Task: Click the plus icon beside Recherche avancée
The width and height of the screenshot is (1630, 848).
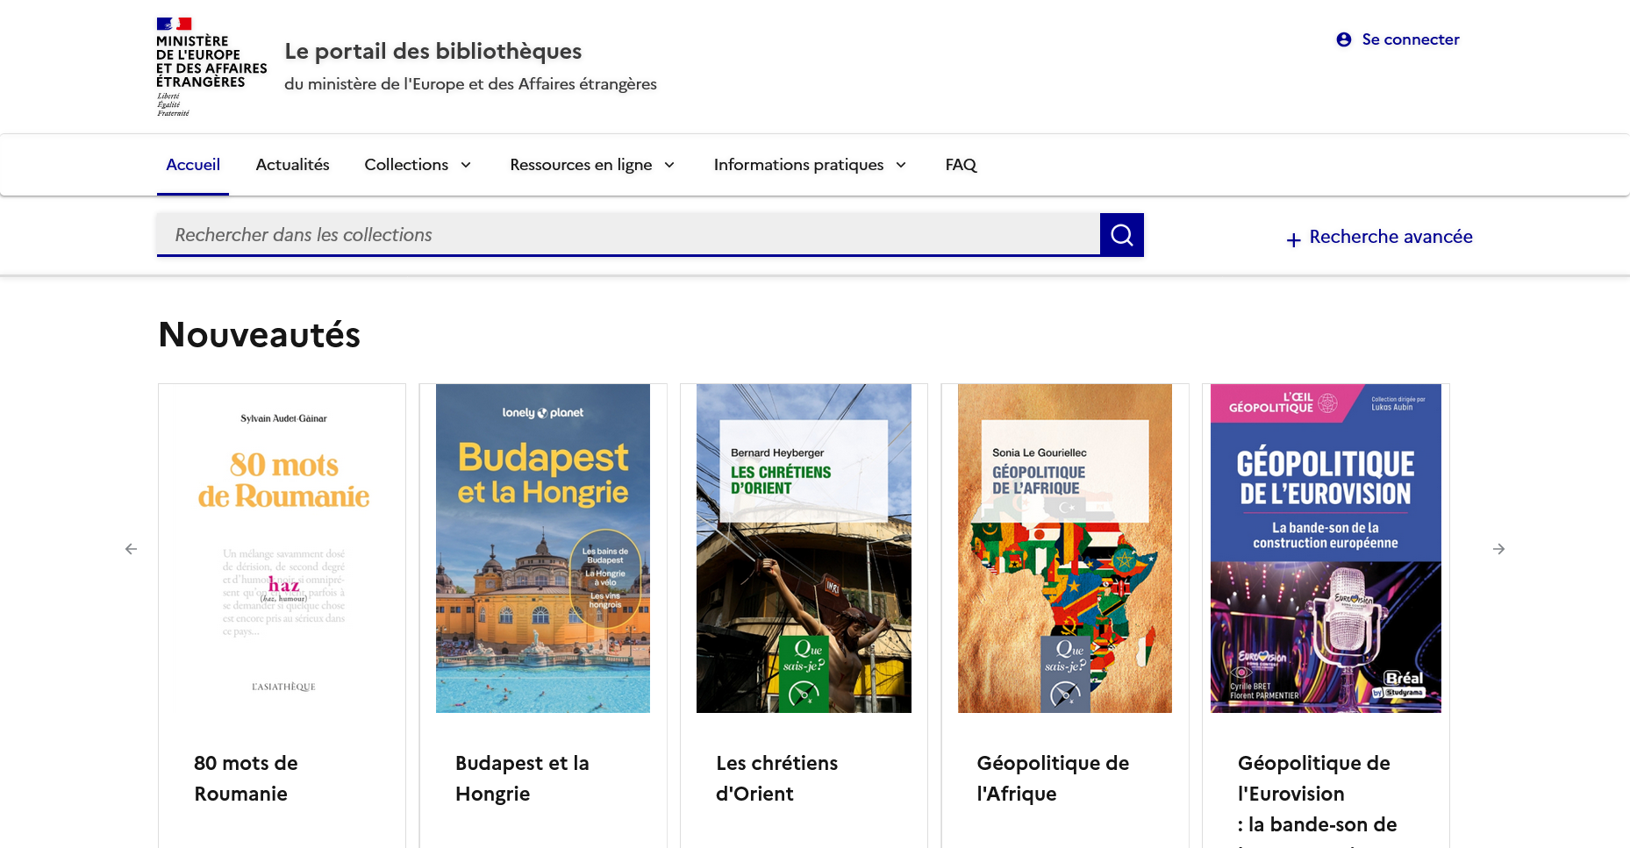Action: tap(1294, 239)
